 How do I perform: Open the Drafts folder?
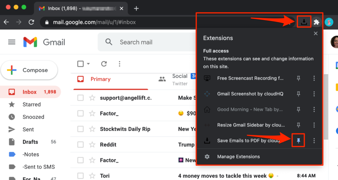pos(30,142)
